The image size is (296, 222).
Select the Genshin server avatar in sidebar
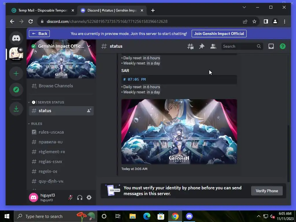[16, 54]
